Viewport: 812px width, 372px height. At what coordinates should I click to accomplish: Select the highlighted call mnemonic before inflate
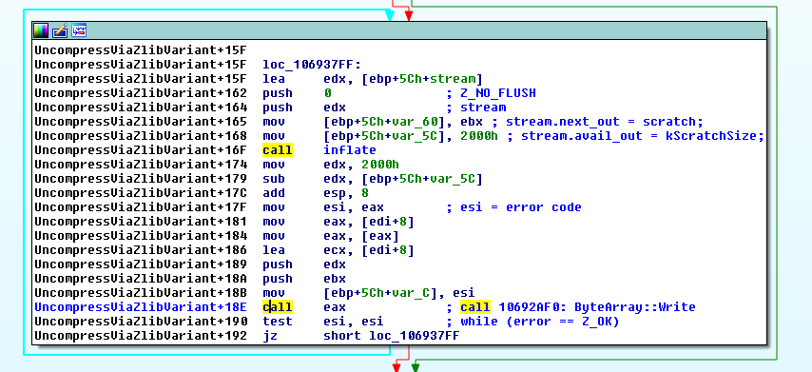pos(278,150)
